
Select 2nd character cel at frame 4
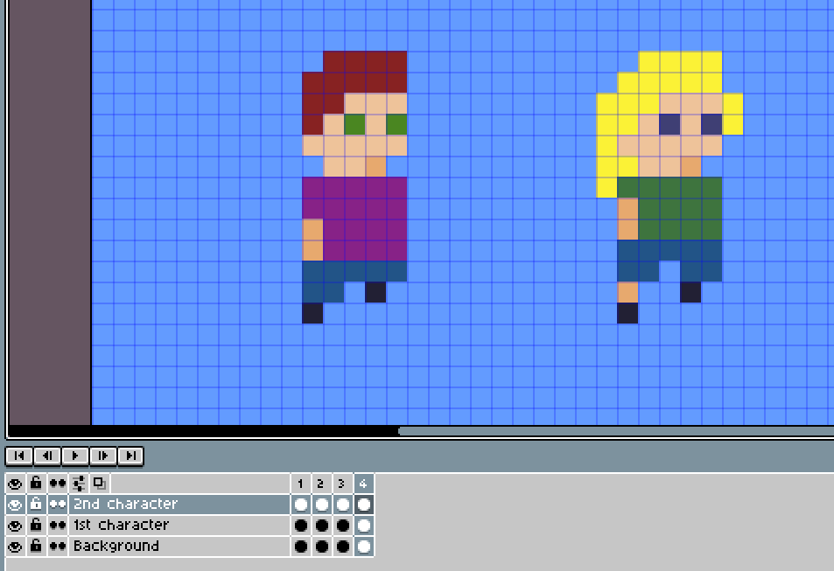(x=364, y=504)
